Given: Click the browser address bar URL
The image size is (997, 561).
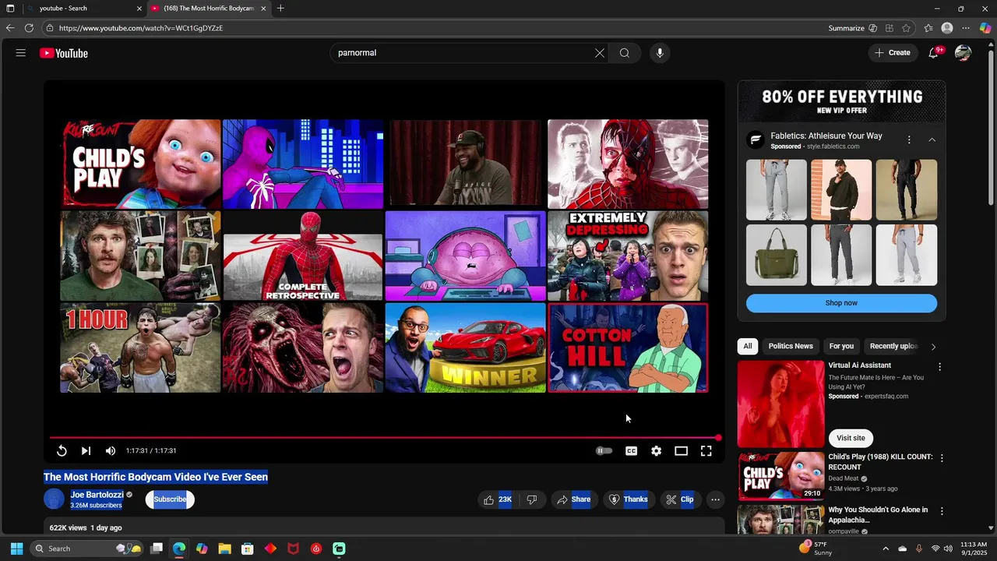Looking at the screenshot, I should [141, 28].
